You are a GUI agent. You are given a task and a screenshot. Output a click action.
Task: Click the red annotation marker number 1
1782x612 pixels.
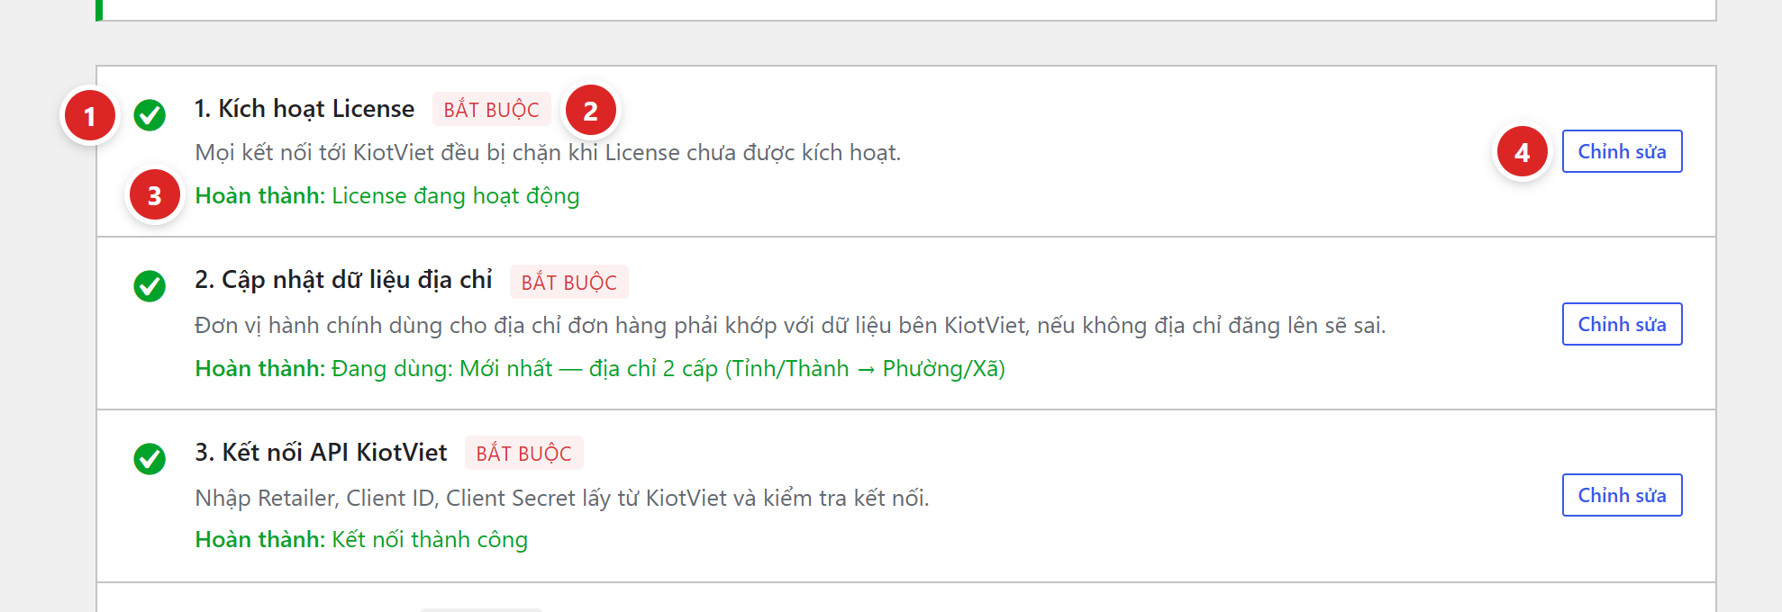coord(89,116)
